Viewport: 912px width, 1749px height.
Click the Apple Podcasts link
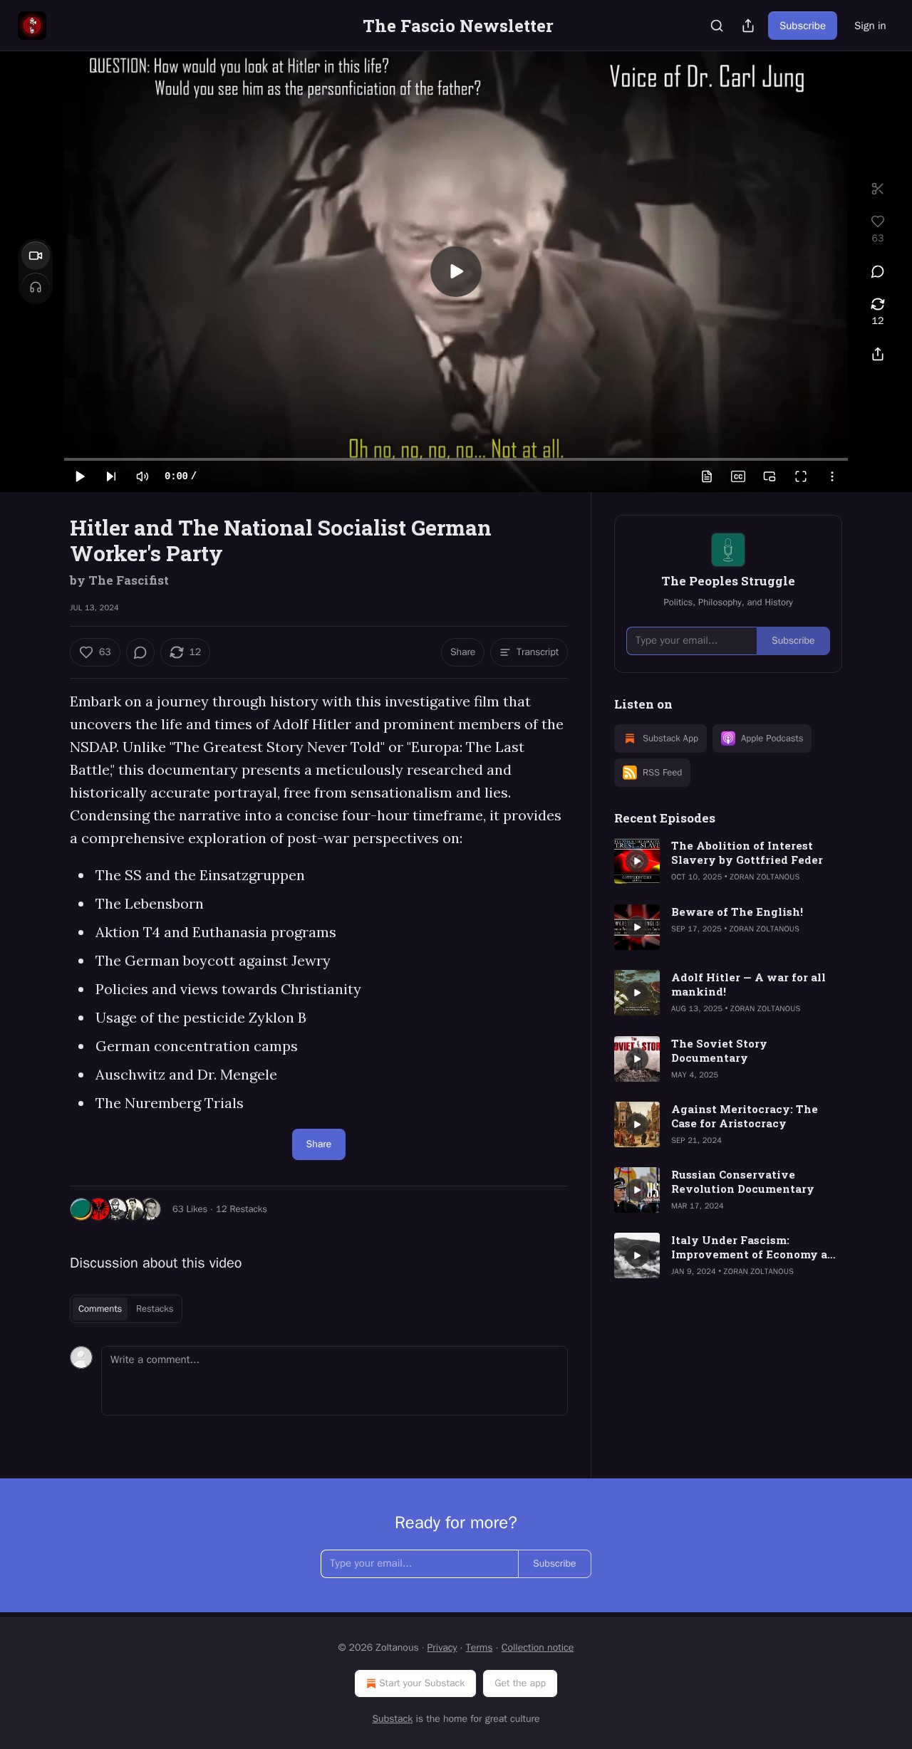(762, 738)
